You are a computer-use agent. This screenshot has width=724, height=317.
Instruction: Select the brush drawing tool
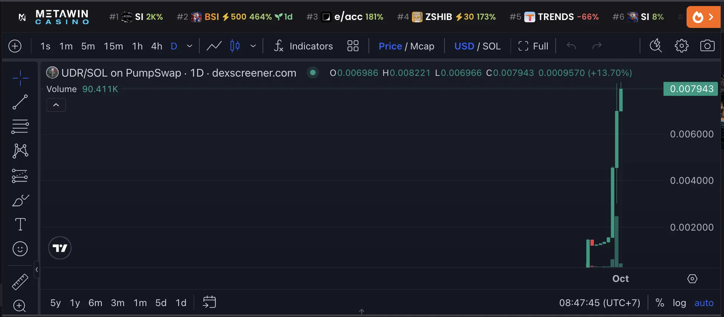point(20,200)
